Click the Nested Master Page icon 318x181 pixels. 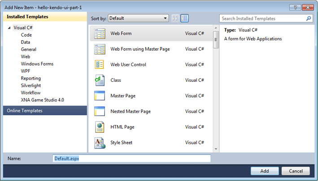pos(100,111)
